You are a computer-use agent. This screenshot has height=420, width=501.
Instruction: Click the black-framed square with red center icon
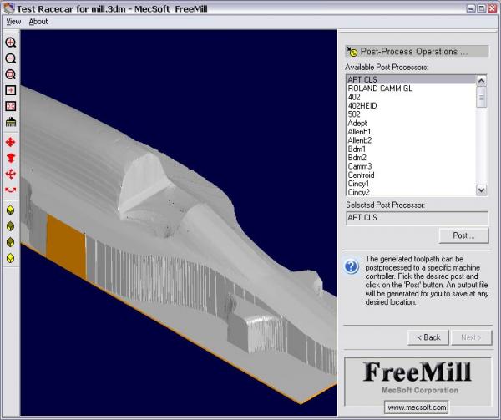point(11,90)
